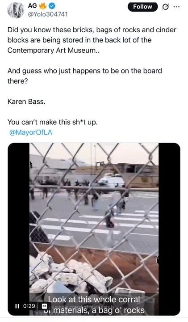Click the 'Karen Bass.' line of the tweet
This screenshot has width=188, height=322.
click(26, 102)
